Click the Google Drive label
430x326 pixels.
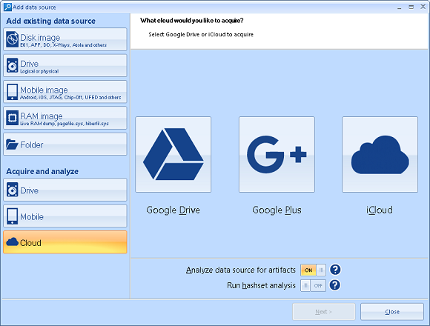pyautogui.click(x=173, y=210)
